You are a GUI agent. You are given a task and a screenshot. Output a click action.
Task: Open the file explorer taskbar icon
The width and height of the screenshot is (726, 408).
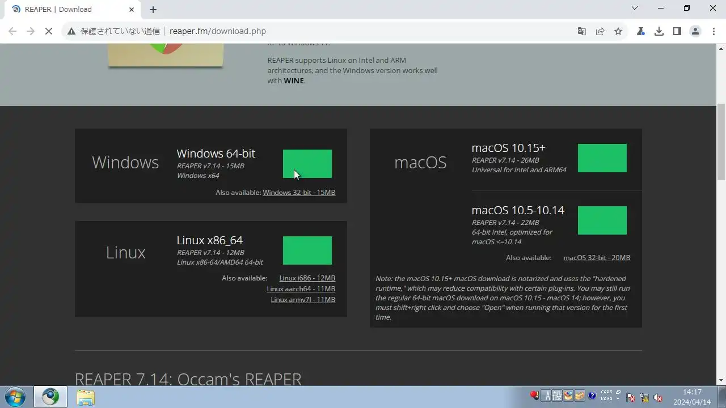point(85,397)
